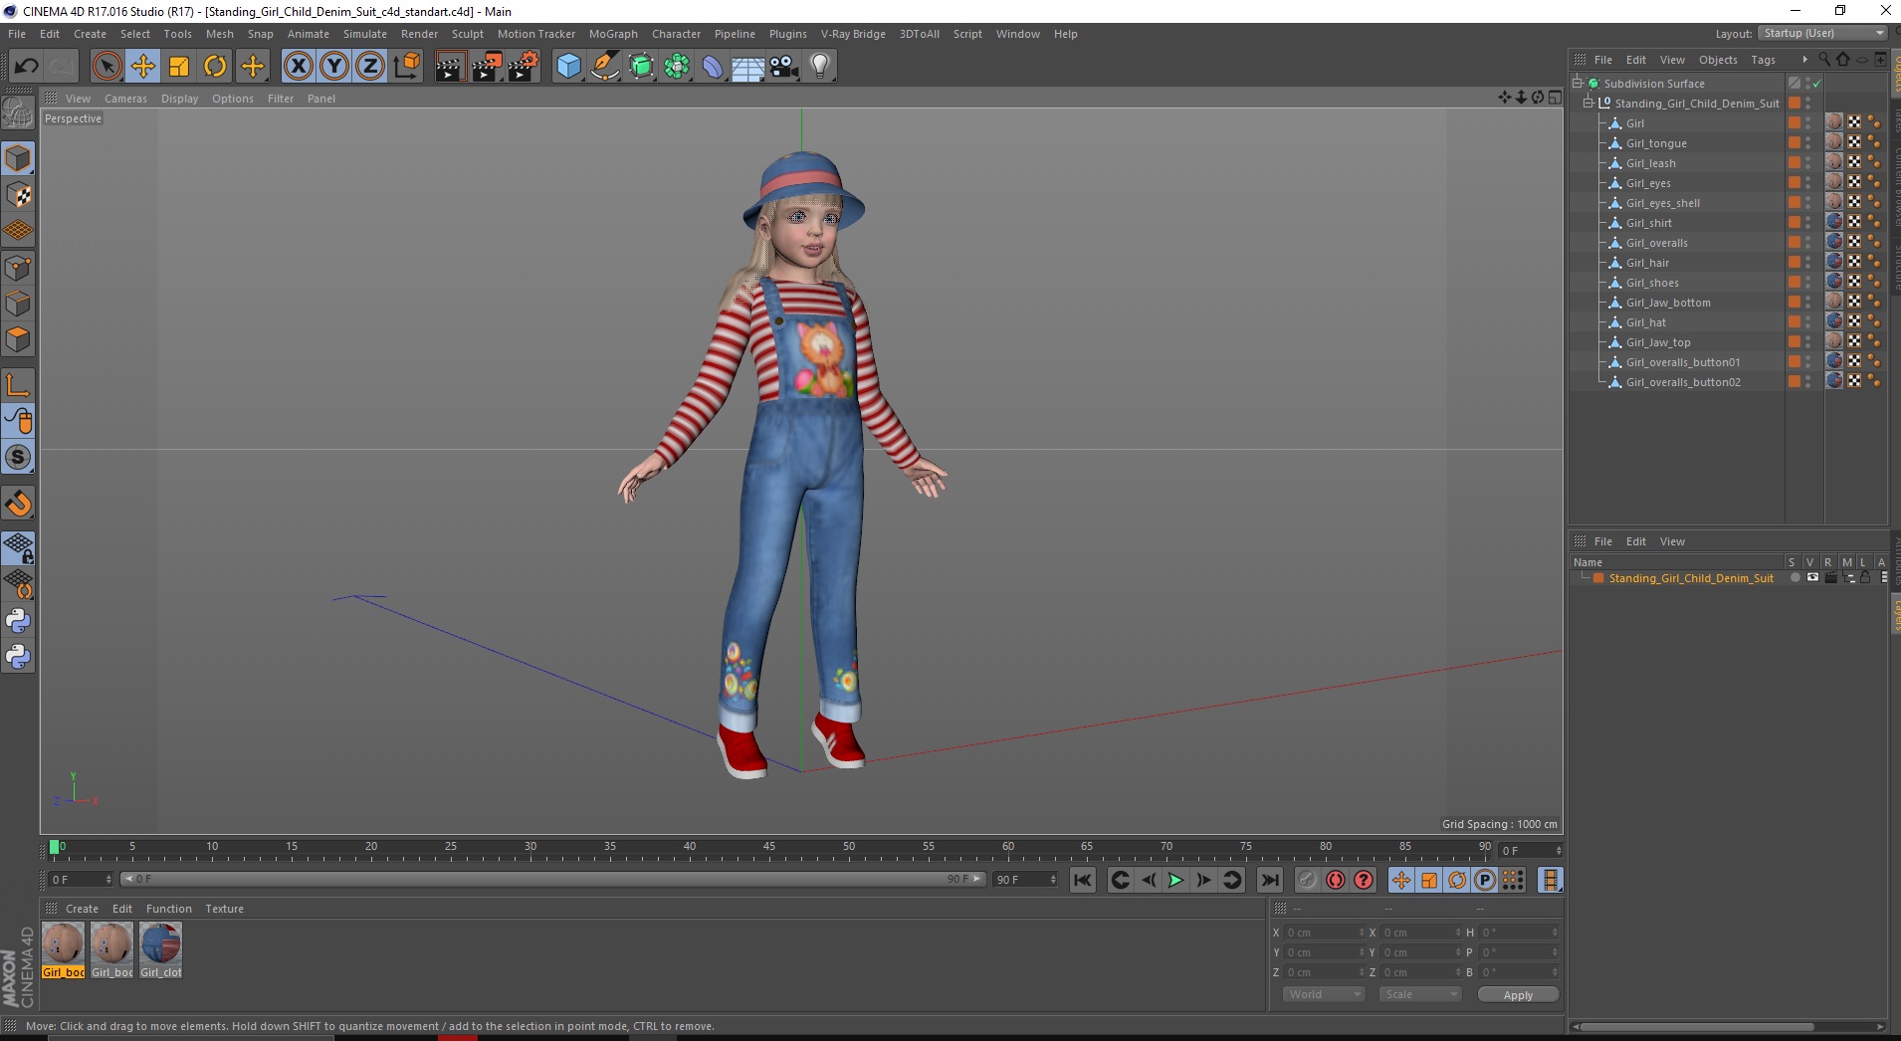Open viewport Display menu
The width and height of the screenshot is (1901, 1041).
tap(179, 99)
